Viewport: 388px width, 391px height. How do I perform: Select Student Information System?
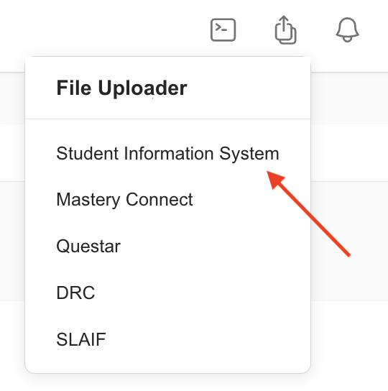(167, 153)
